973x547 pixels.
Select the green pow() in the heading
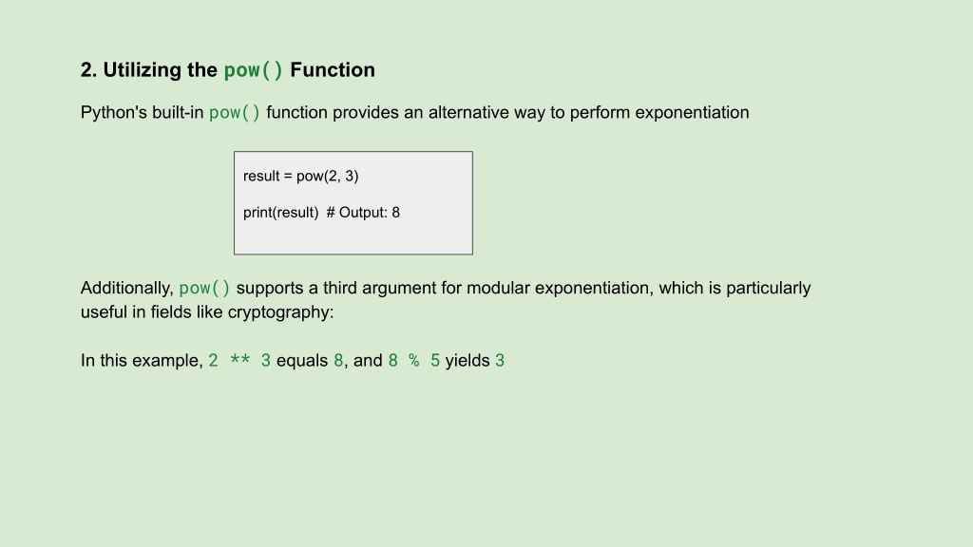point(253,70)
